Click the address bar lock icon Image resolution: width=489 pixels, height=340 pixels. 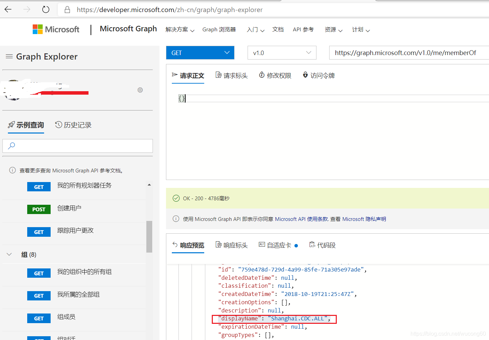[x=67, y=10]
